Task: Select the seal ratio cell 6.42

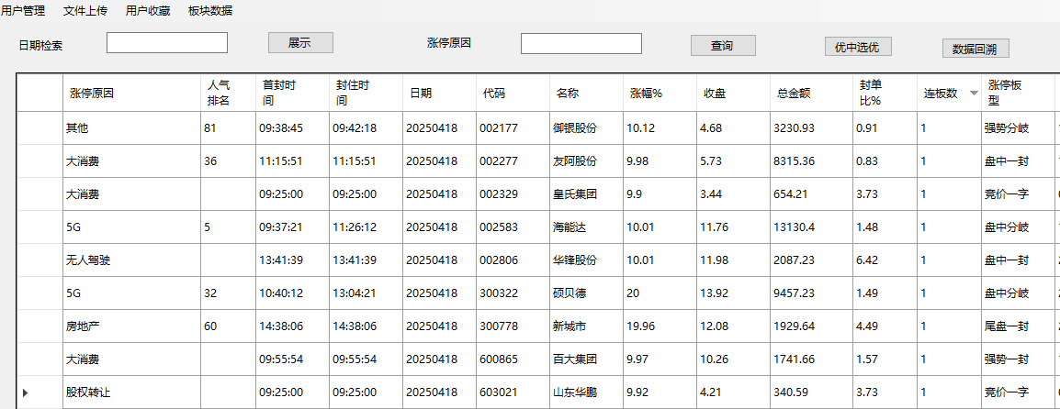Action: click(x=885, y=260)
